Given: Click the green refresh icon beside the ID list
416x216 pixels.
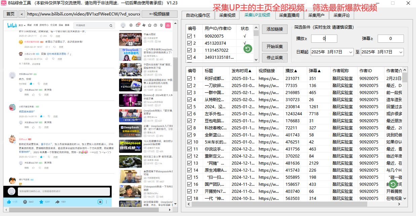Looking at the screenshot, I should pyautogui.click(x=248, y=49).
